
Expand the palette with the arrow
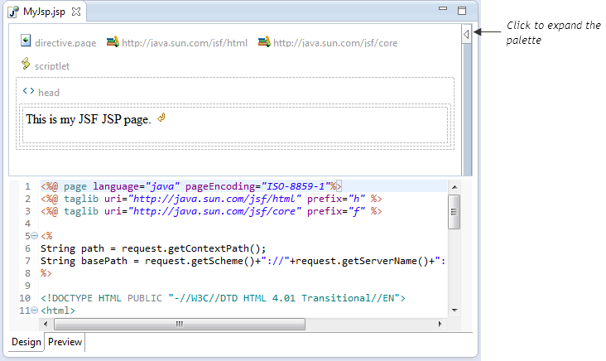point(467,34)
